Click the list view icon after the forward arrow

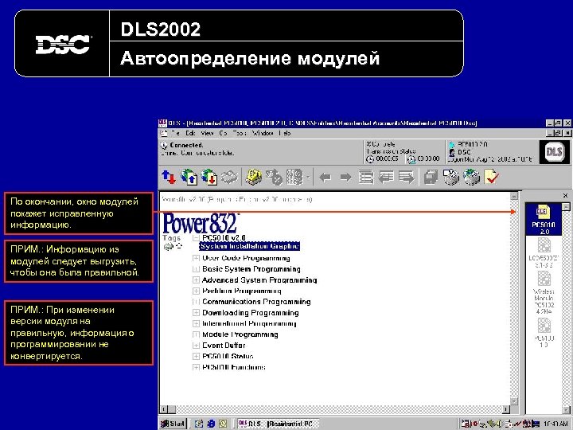click(366, 178)
